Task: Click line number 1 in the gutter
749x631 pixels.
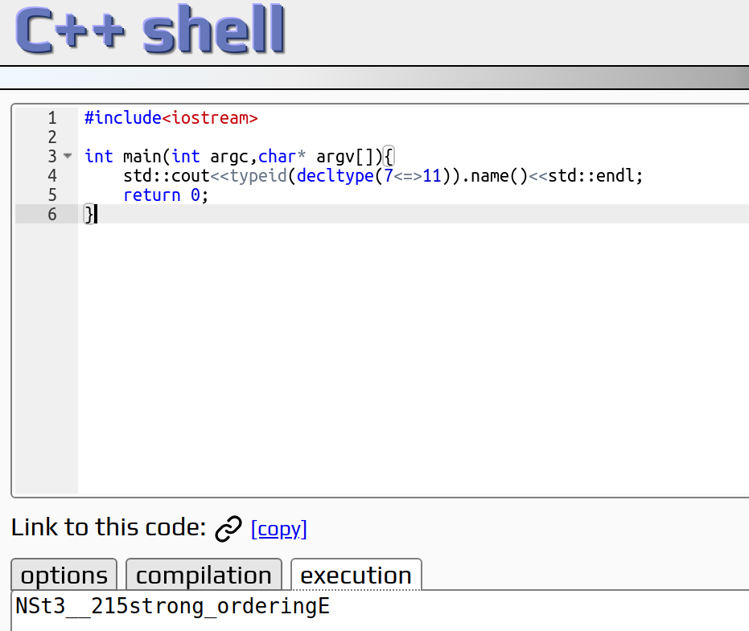Action: point(52,117)
